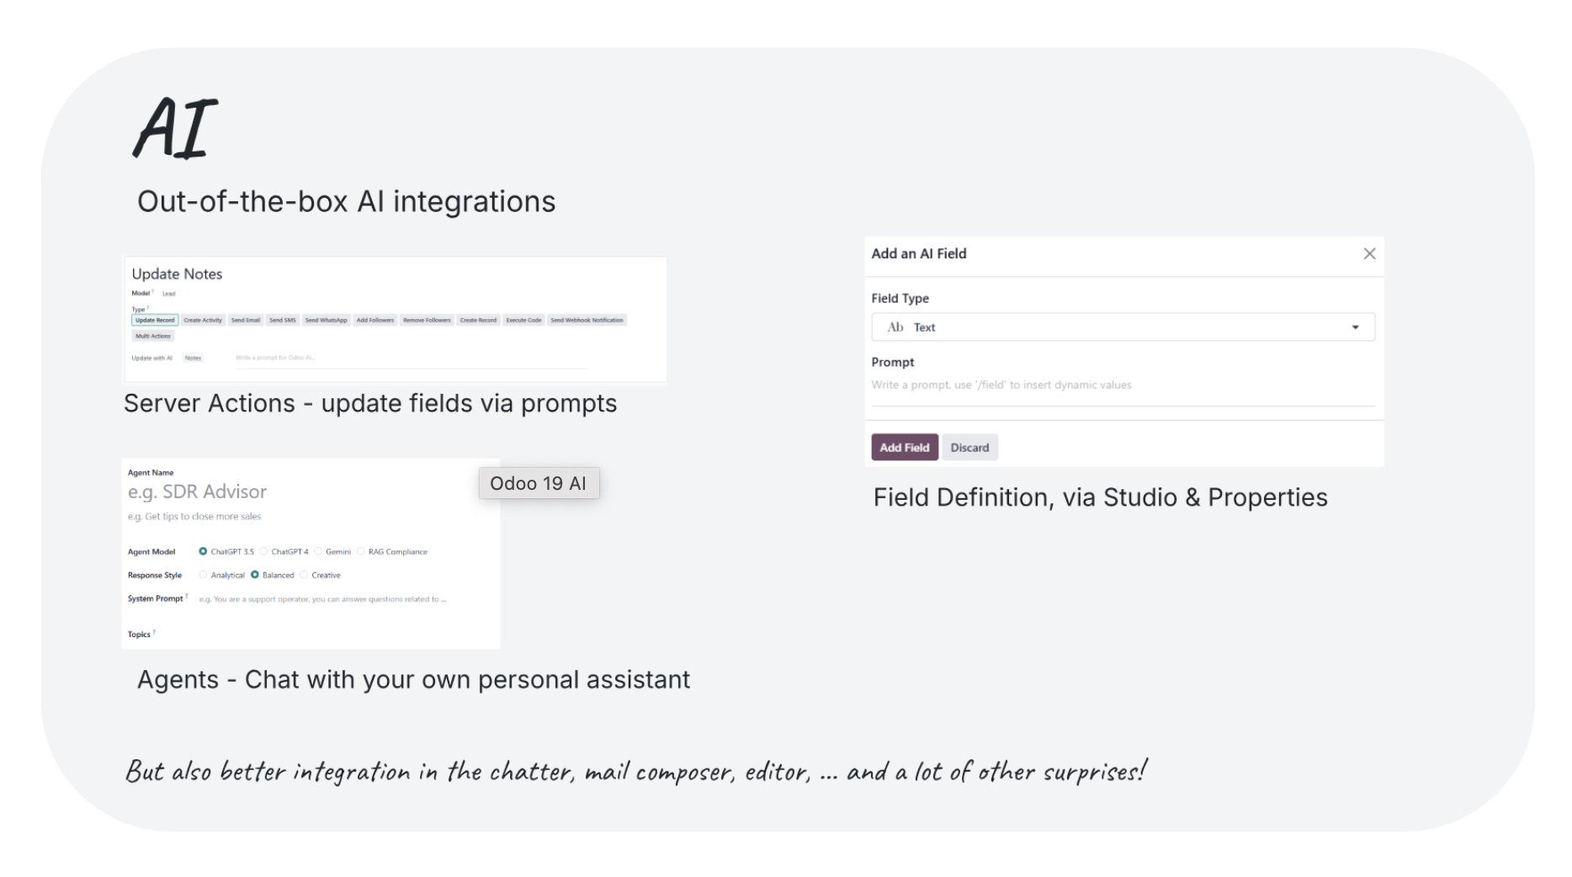1572x877 pixels.
Task: Choose the Send Webhook Notification type
Action: [587, 320]
